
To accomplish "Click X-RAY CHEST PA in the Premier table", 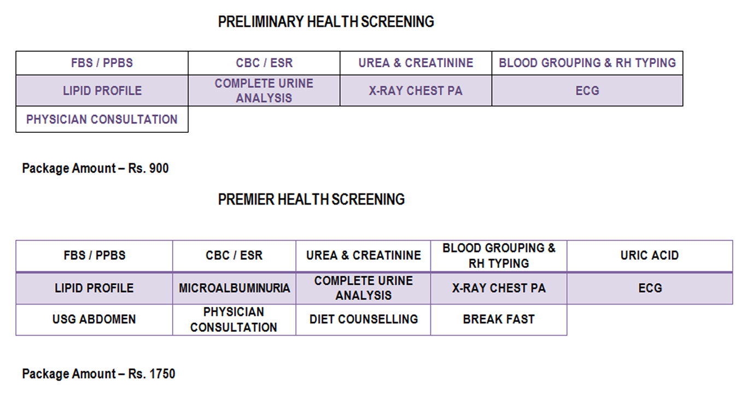I will pos(498,288).
